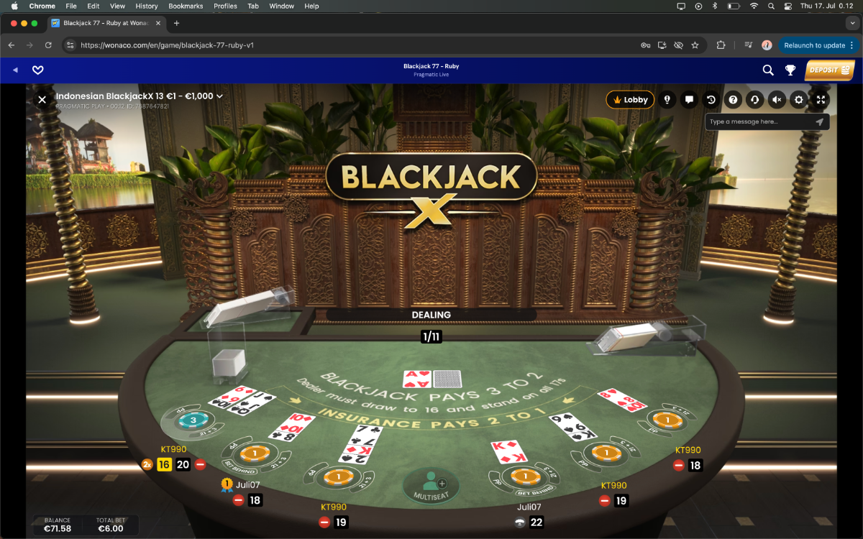This screenshot has width=863, height=539.
Task: Open the game history clock icon
Action: pyautogui.click(x=711, y=100)
